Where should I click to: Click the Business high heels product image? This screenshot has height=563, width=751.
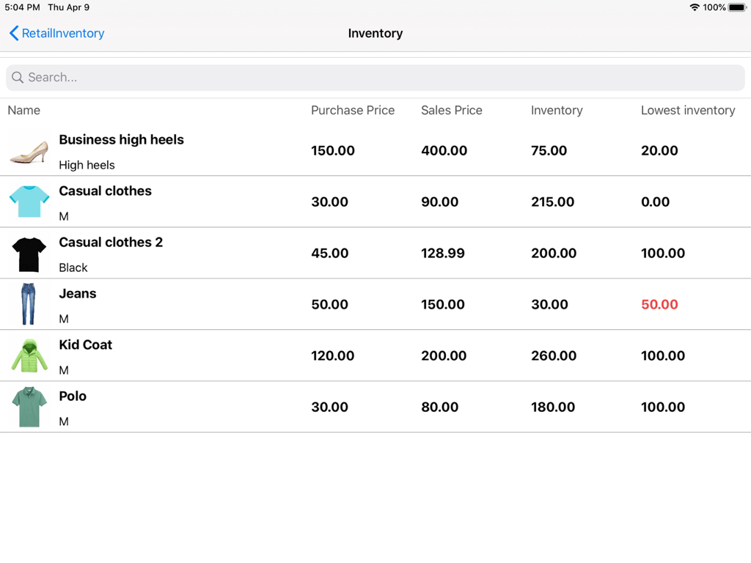point(29,150)
